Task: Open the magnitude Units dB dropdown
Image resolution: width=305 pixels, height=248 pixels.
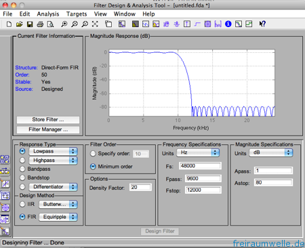Action: pos(271,152)
